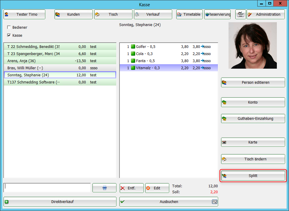Open Guthaben-Einzahlung deposit dialog

pyautogui.click(x=253, y=119)
